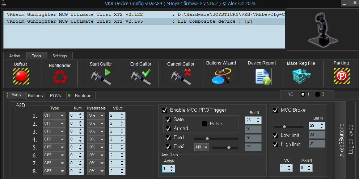Image resolution: width=359 pixels, height=179 pixels.
Task: Uncheck the Armed checkbox
Action: [x=168, y=129]
